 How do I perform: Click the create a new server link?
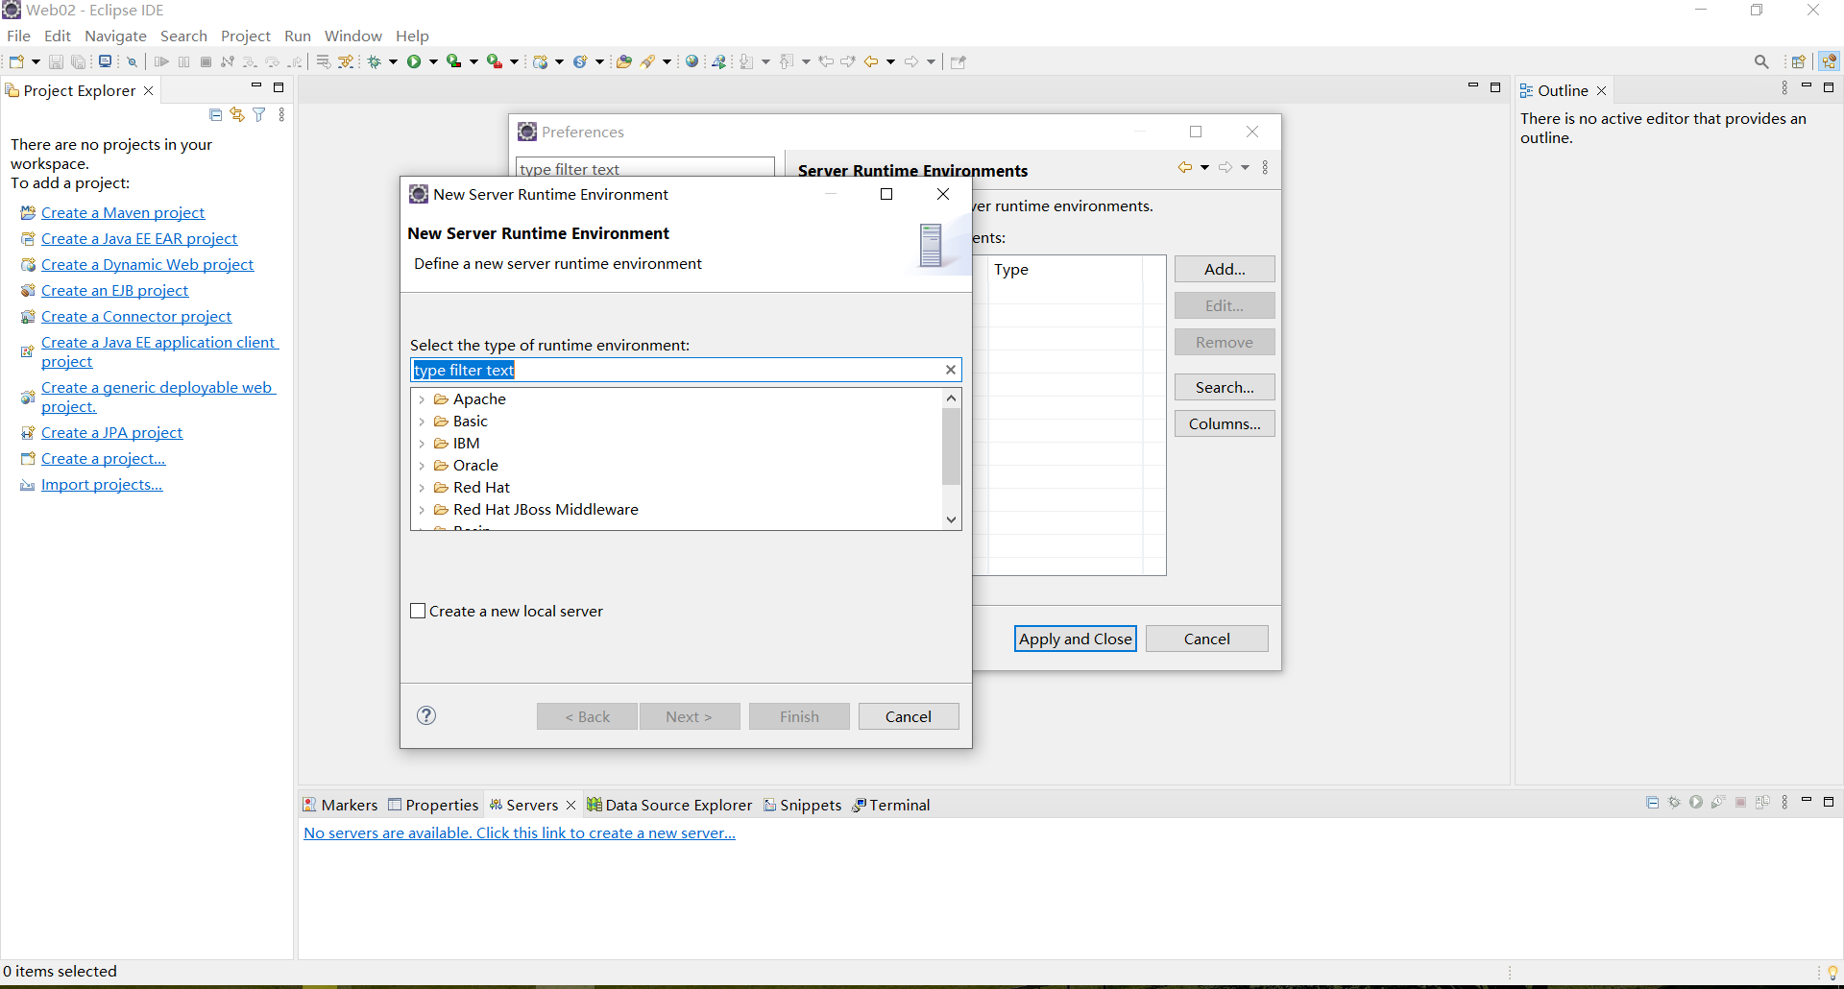[520, 832]
